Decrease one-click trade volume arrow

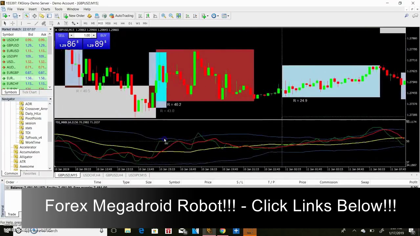pyautogui.click(x=71, y=35)
